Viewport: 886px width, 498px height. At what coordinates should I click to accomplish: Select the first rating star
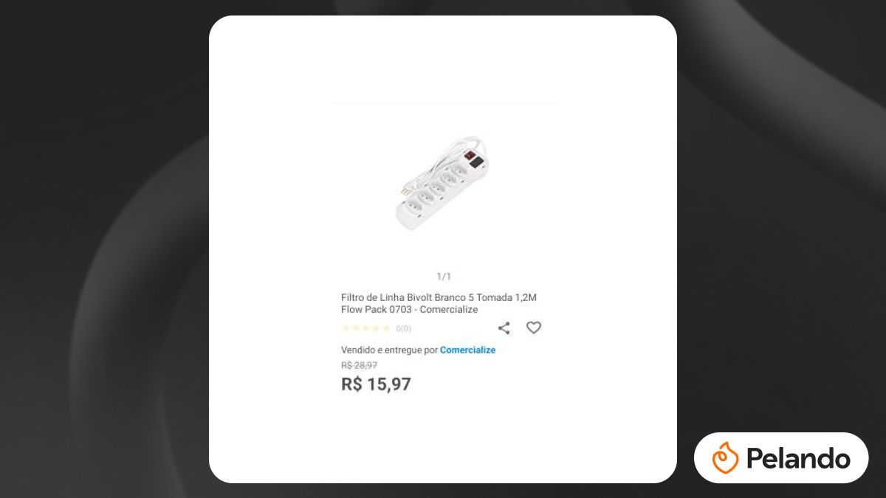(x=346, y=328)
